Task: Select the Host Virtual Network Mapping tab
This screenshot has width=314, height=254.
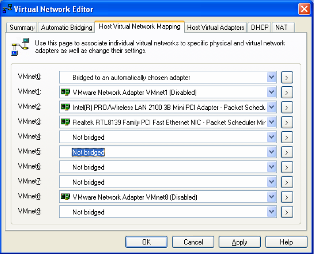Action: (139, 27)
